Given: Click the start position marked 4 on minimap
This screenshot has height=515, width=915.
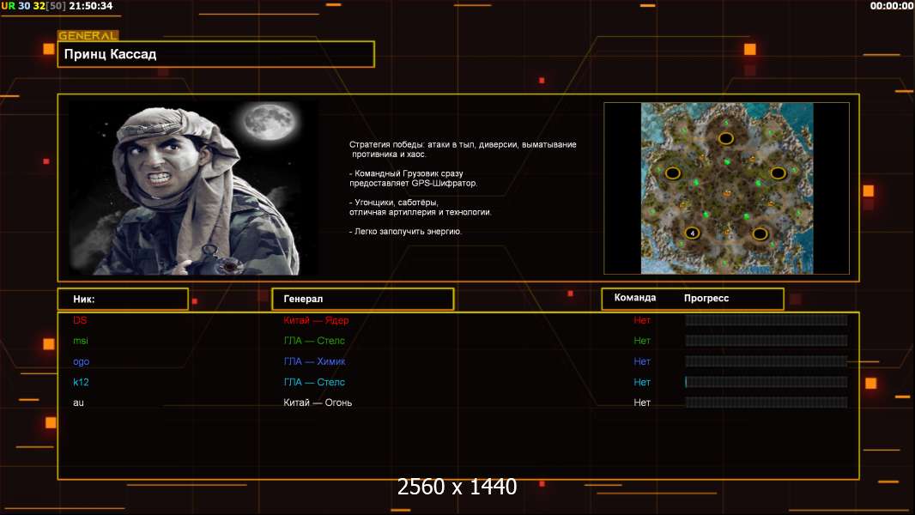Looking at the screenshot, I should (x=692, y=233).
